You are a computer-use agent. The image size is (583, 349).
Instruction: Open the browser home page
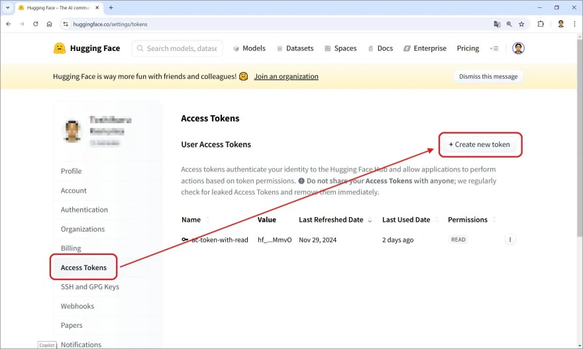point(49,24)
